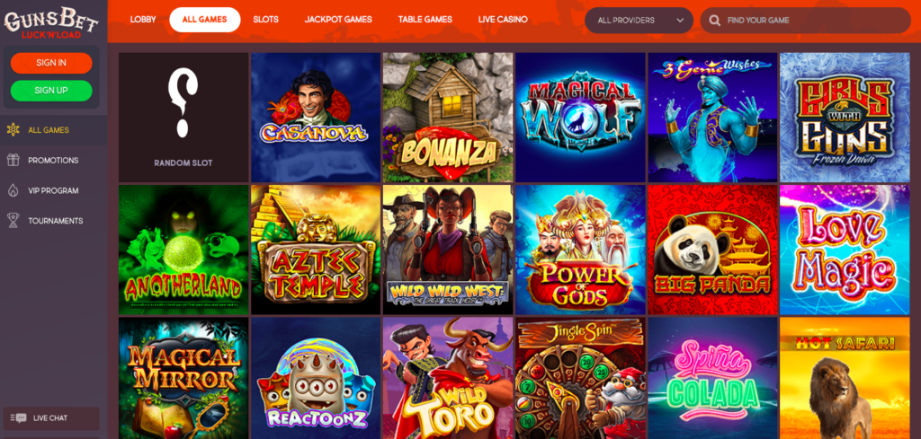
Task: Click the Sign In button
Action: pos(51,63)
